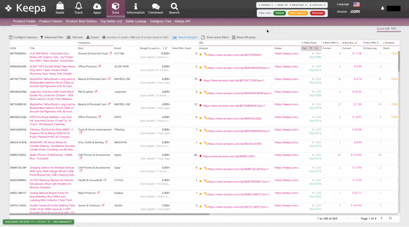
Task: Click the Apps cloud download icon
Action: [97, 6]
